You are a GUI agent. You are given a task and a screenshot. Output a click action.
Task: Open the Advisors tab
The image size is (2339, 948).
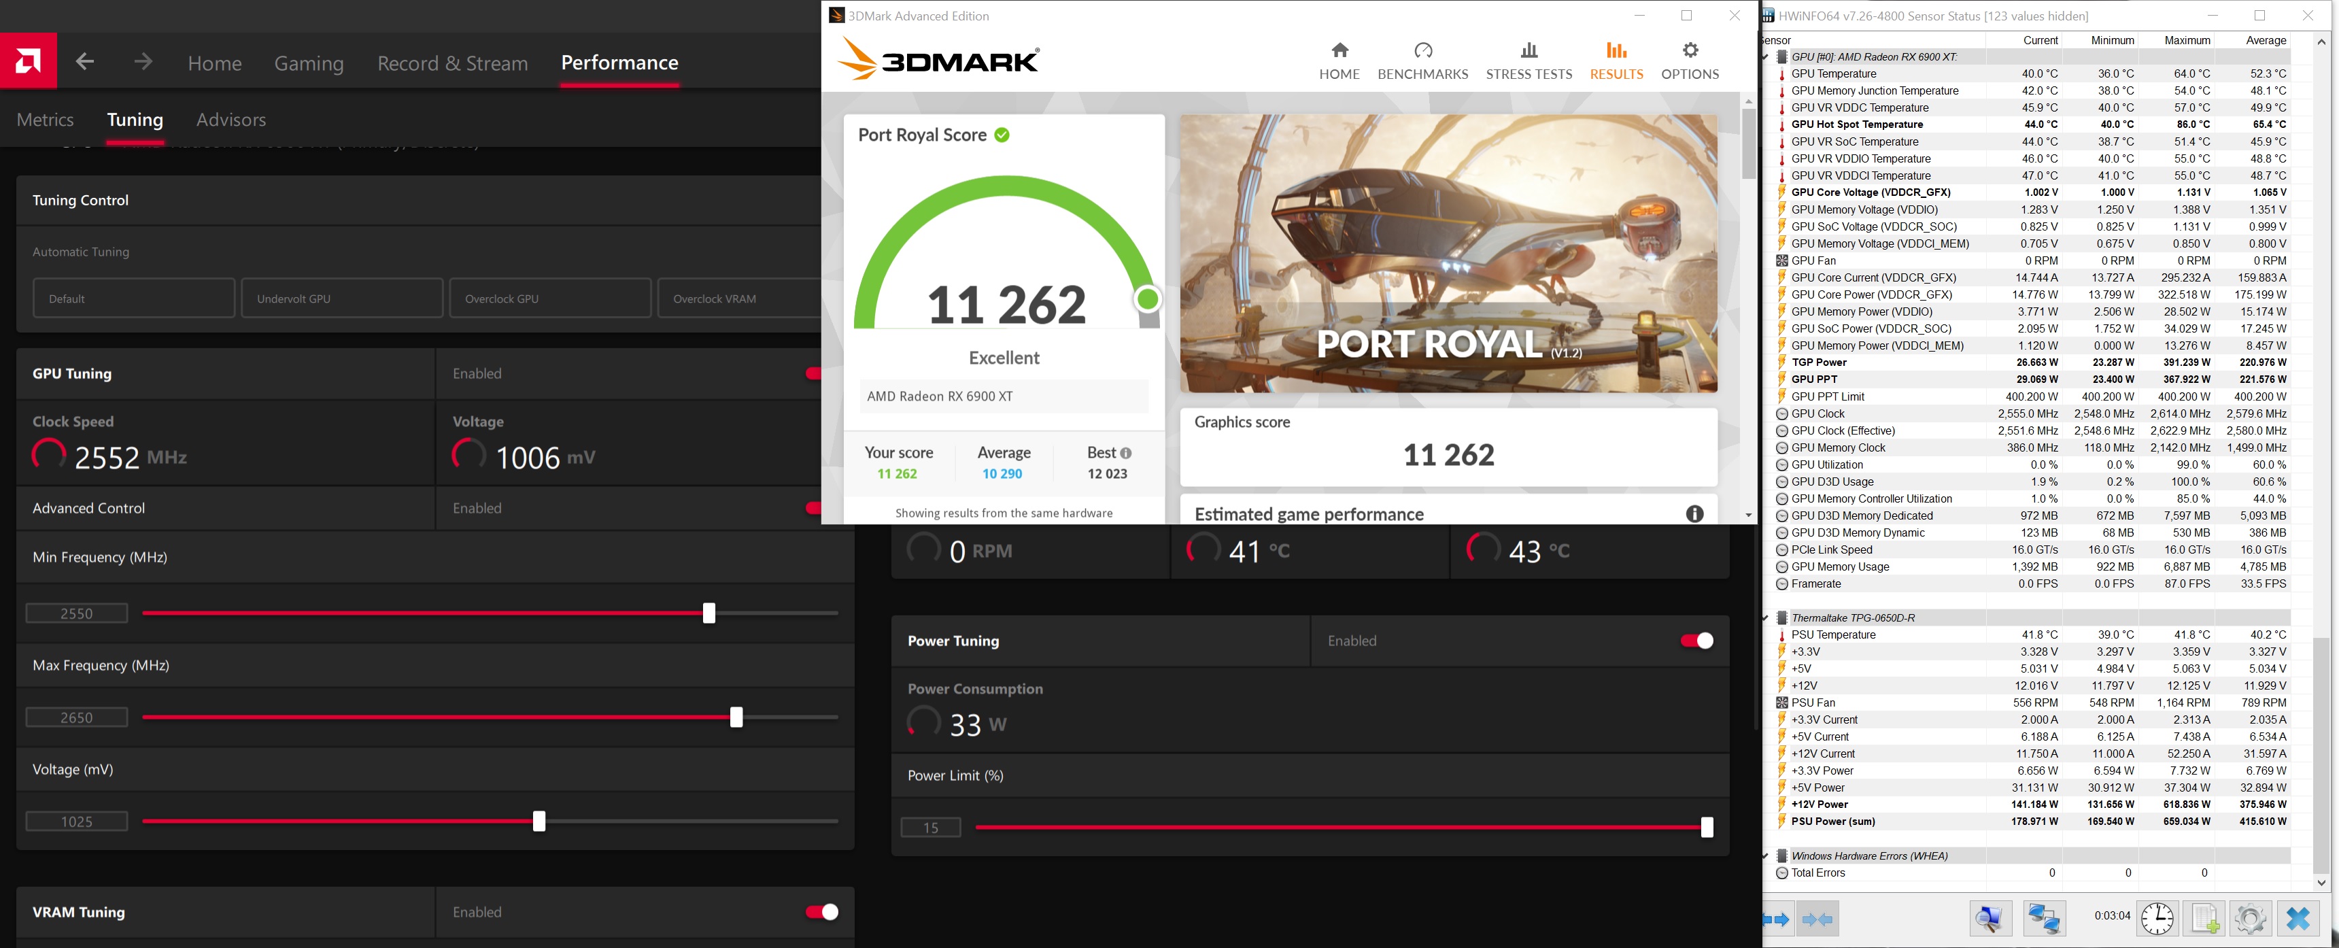[x=231, y=120]
